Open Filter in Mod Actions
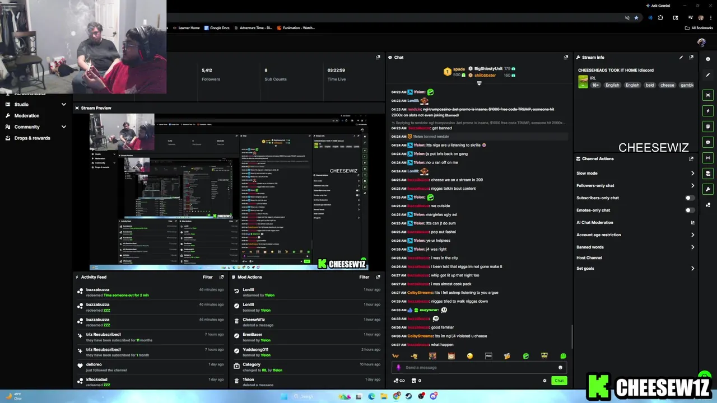The image size is (717, 403). (364, 277)
